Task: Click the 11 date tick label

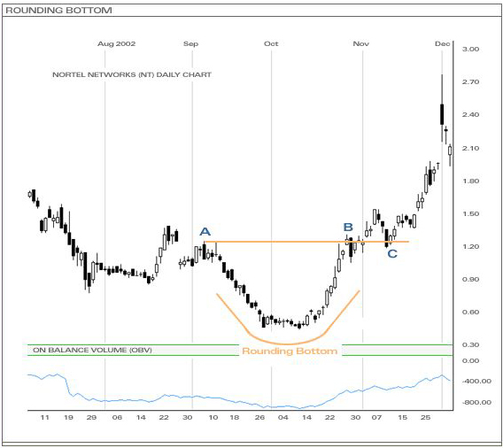Action: coord(44,417)
